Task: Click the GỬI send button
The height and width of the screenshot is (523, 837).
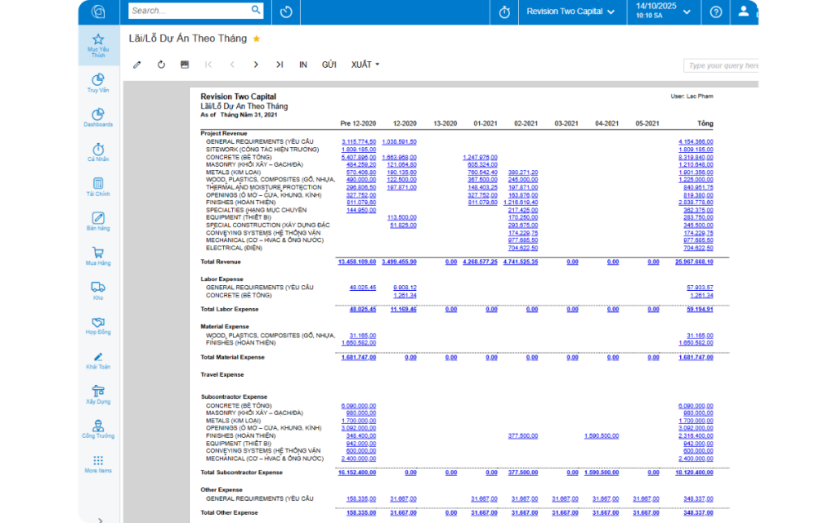Action: (329, 65)
